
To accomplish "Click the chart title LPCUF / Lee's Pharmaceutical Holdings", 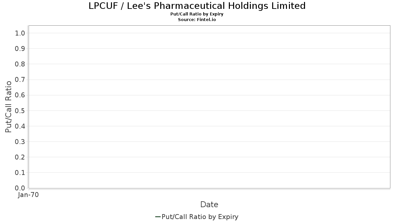I will (197, 6).
